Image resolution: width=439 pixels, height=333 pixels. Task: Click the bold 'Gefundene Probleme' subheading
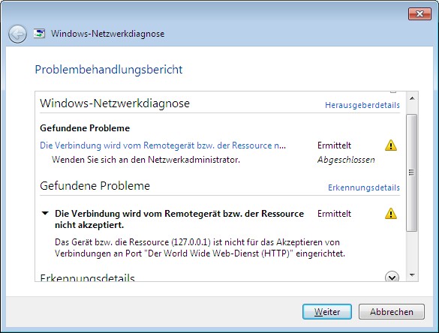(85, 128)
